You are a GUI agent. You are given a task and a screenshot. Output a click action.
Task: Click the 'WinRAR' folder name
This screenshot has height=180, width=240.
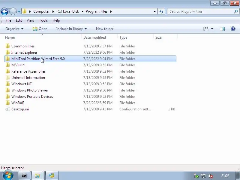18,103
